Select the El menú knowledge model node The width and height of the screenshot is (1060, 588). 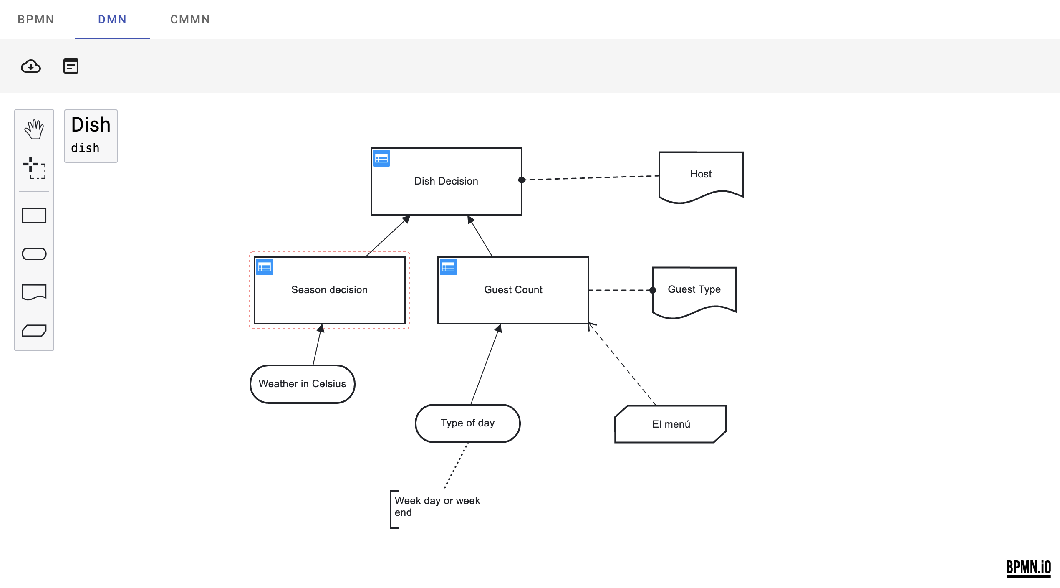[x=671, y=424]
